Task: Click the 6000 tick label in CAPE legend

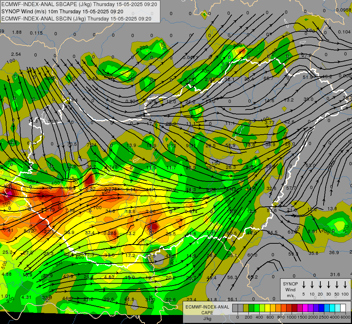Action: 346,317
